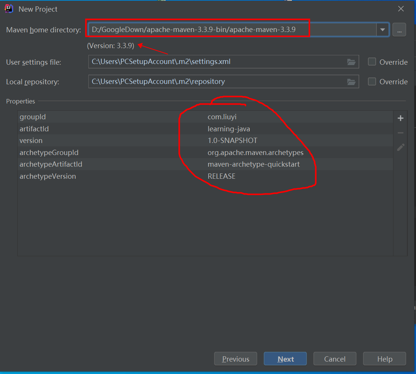416x374 pixels.
Task: Click the Local repository label
Action: click(33, 82)
